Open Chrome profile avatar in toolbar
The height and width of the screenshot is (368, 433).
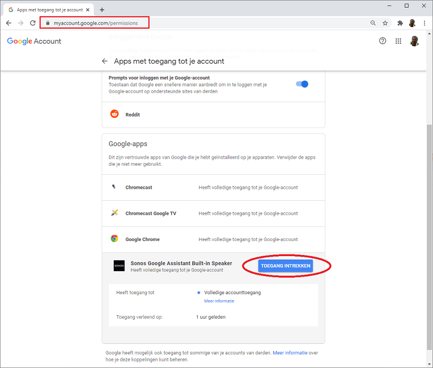click(412, 23)
